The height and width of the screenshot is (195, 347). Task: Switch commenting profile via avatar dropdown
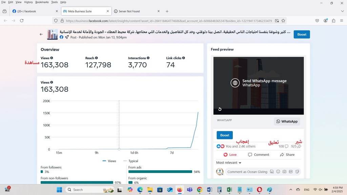pos(220,172)
